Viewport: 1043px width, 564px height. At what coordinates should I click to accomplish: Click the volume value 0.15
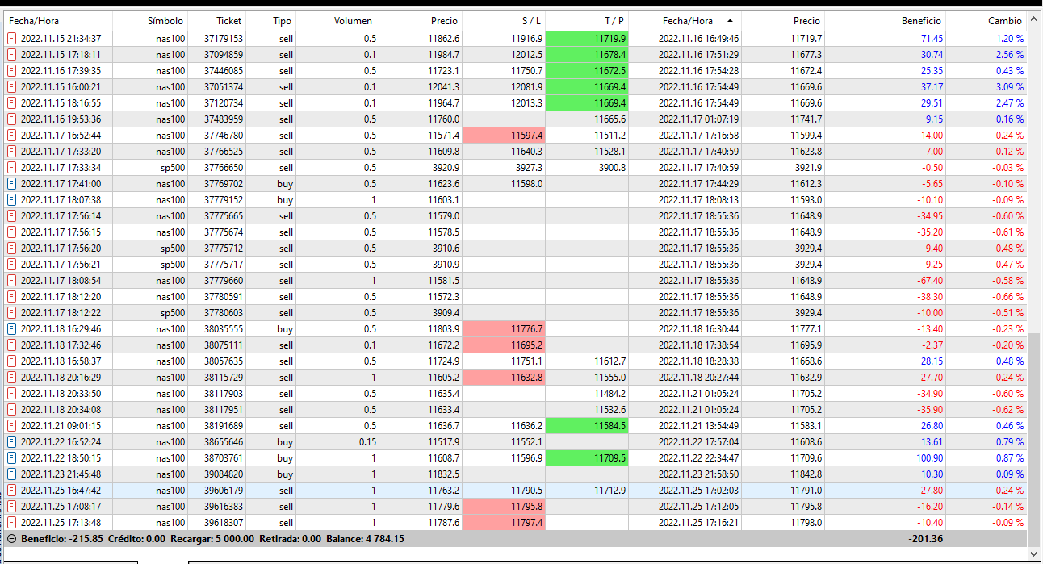pyautogui.click(x=367, y=441)
